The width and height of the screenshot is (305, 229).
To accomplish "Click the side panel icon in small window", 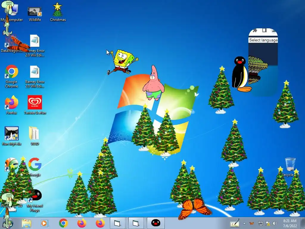I will click(264, 30).
